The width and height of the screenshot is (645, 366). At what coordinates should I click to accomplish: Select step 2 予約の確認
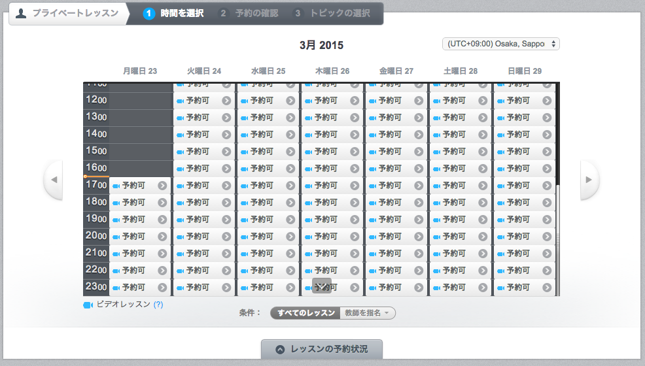(x=248, y=13)
